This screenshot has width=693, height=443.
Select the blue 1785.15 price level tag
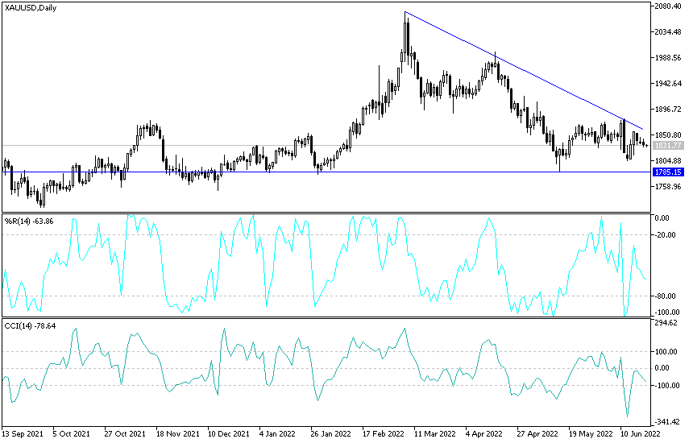(668, 172)
